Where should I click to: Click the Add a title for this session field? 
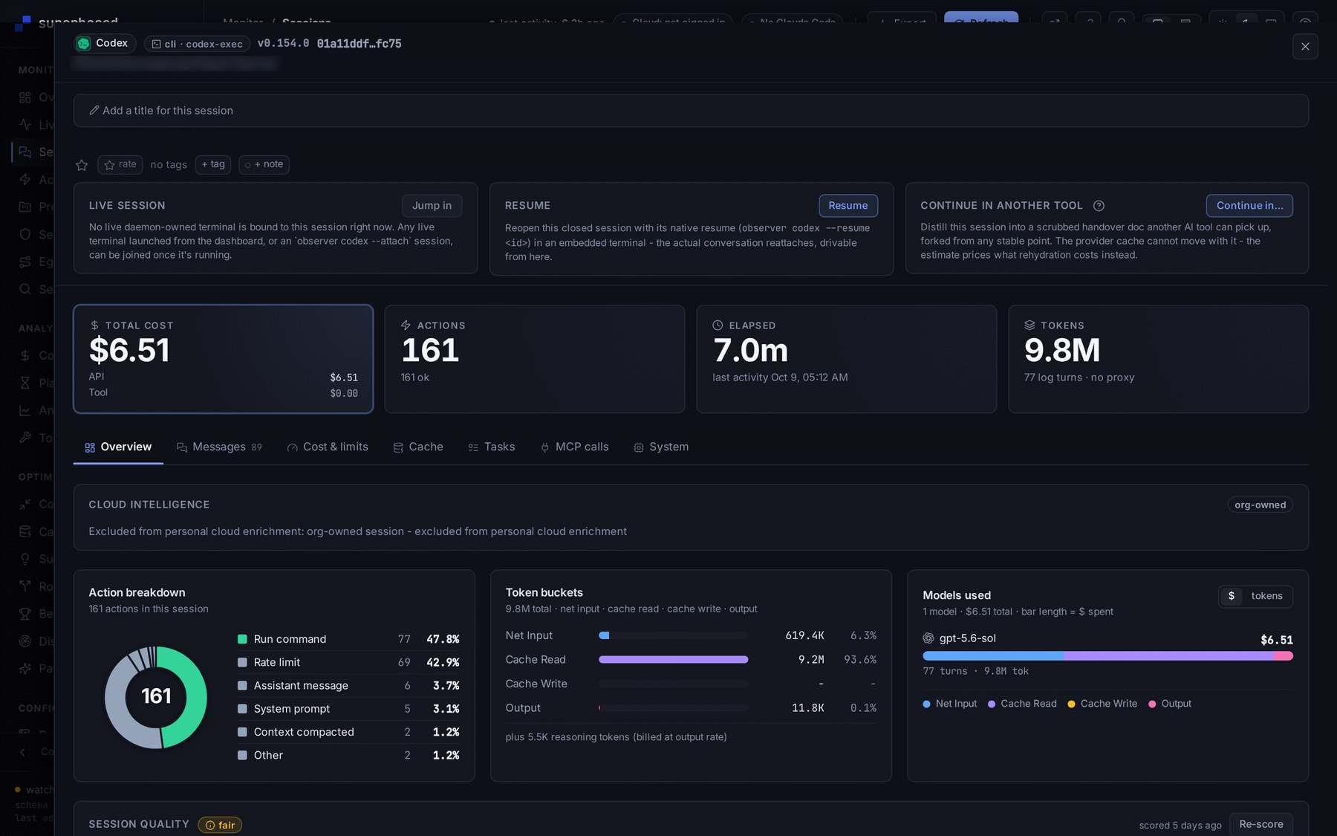click(691, 111)
